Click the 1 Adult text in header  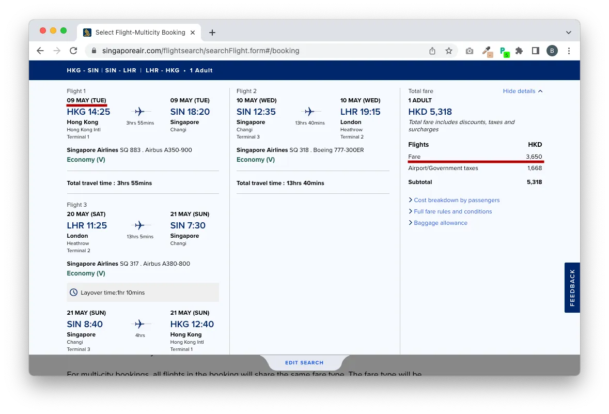point(201,70)
